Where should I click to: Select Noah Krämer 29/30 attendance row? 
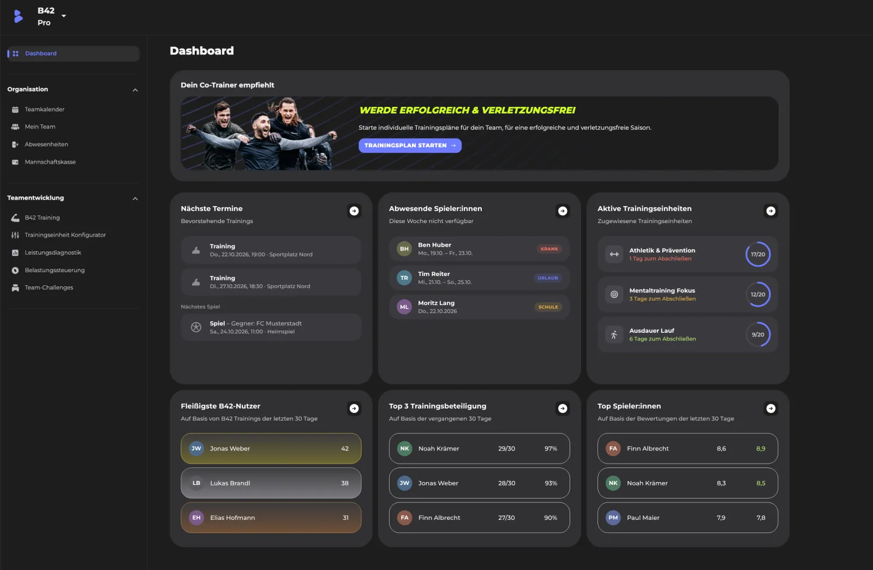pyautogui.click(x=480, y=449)
